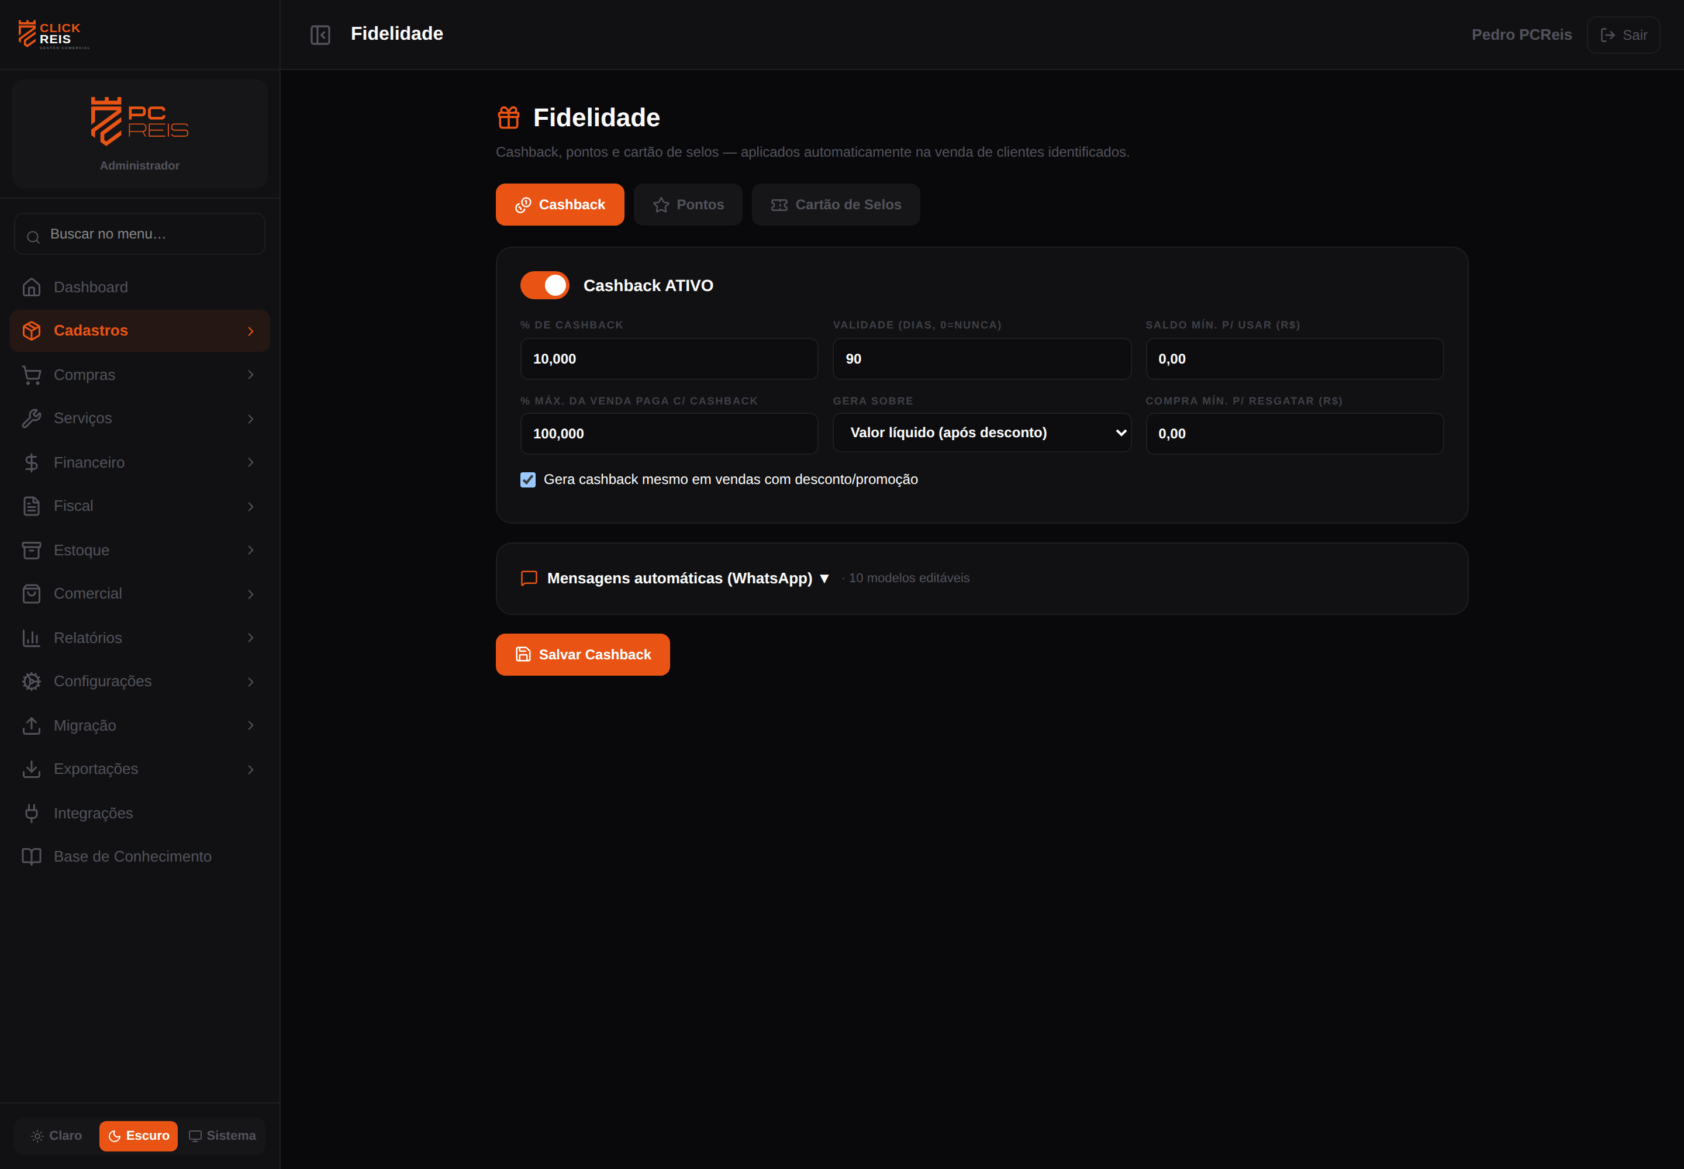The height and width of the screenshot is (1169, 1684).
Task: Click the Click Reis logo
Action: click(x=53, y=34)
